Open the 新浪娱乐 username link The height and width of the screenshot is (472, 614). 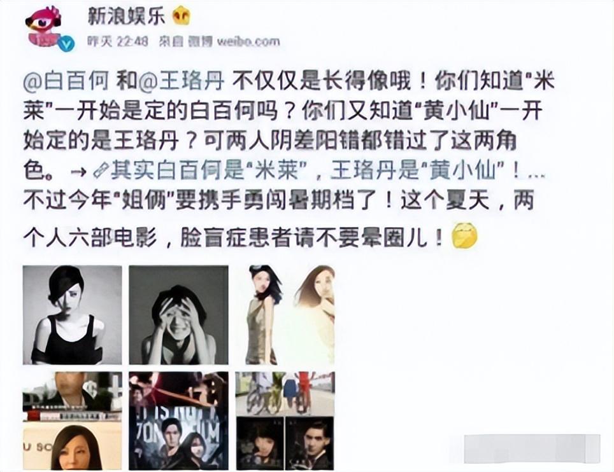(x=126, y=17)
